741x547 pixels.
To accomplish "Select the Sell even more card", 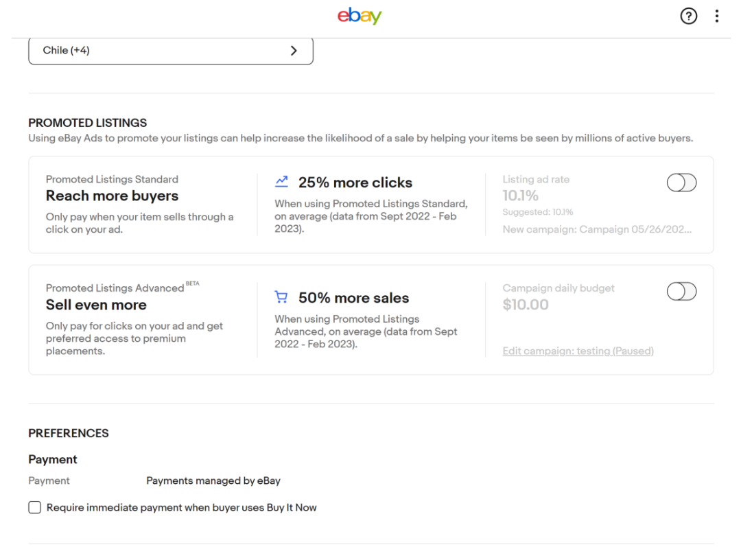I will (x=96, y=305).
